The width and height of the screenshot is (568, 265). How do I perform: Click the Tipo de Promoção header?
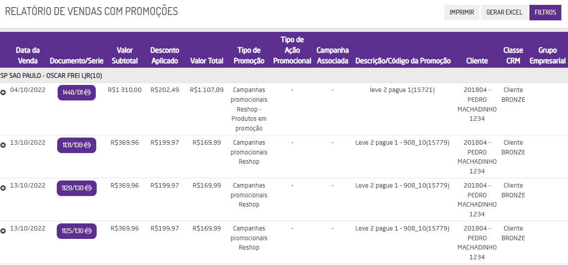point(249,55)
